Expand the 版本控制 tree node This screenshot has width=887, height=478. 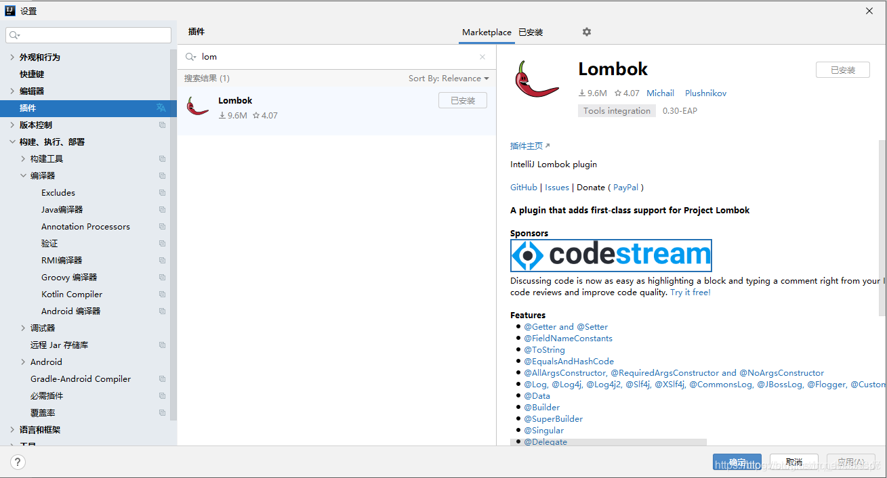12,125
